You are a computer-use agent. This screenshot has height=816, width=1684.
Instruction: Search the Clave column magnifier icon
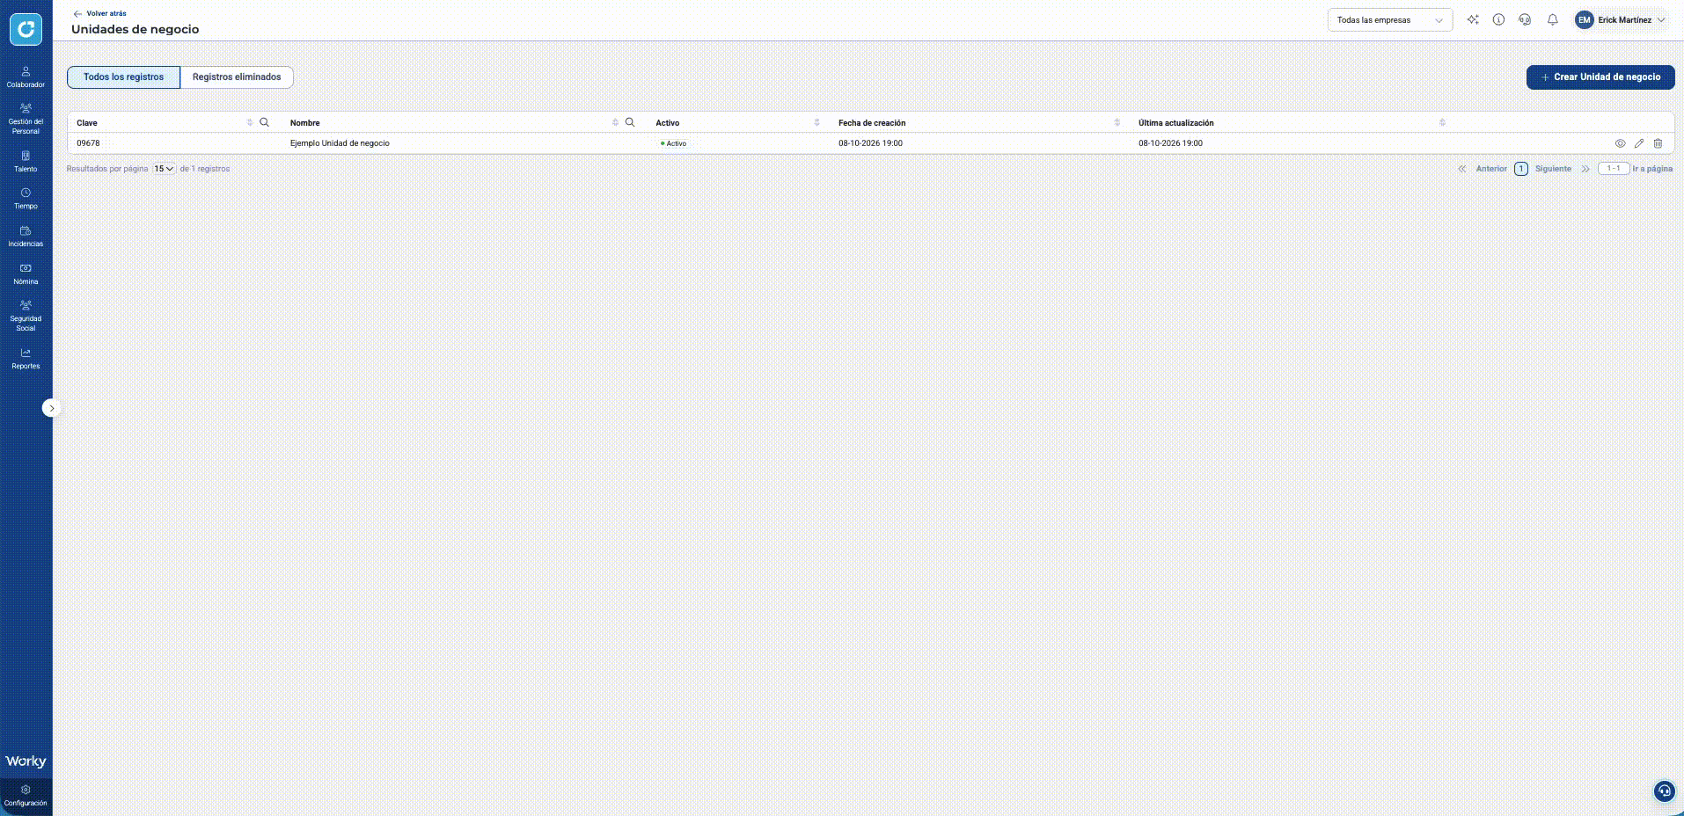pyautogui.click(x=264, y=122)
